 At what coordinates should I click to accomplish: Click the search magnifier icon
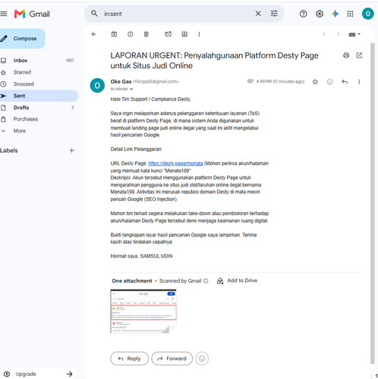[x=94, y=14]
